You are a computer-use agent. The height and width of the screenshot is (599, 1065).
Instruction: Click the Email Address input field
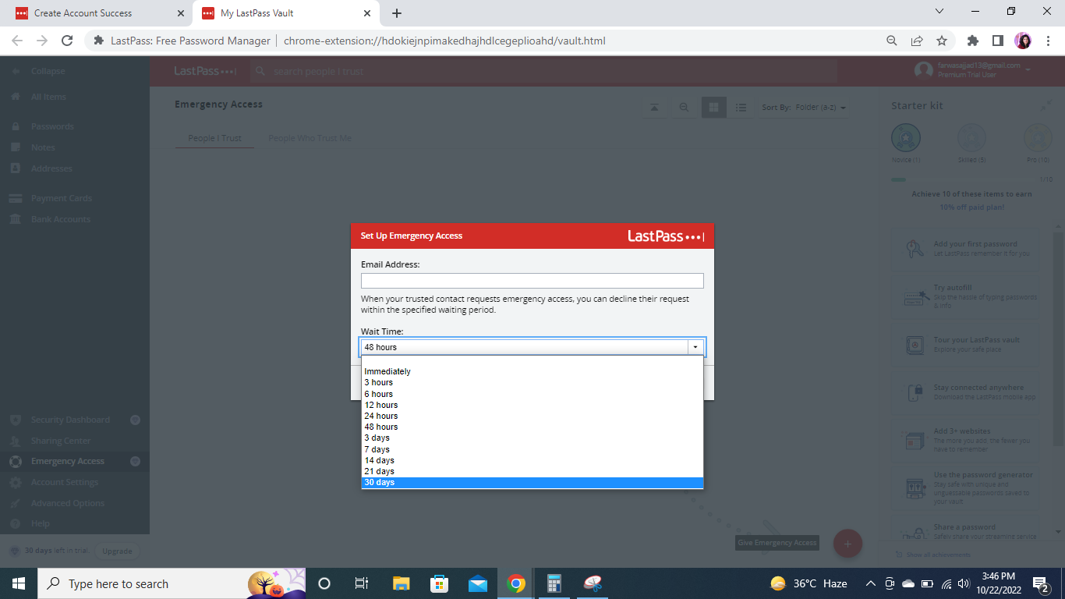pyautogui.click(x=532, y=281)
